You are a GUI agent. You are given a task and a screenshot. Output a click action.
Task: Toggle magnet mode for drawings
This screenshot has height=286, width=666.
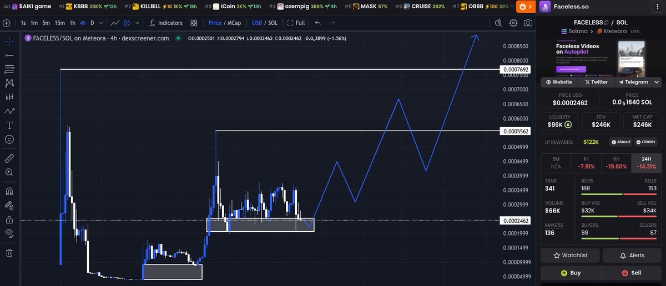click(x=9, y=191)
